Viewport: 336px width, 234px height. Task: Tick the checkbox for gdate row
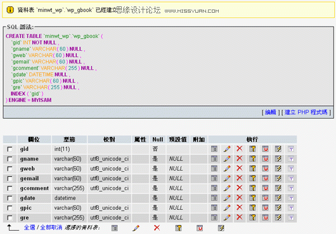(x=10, y=198)
